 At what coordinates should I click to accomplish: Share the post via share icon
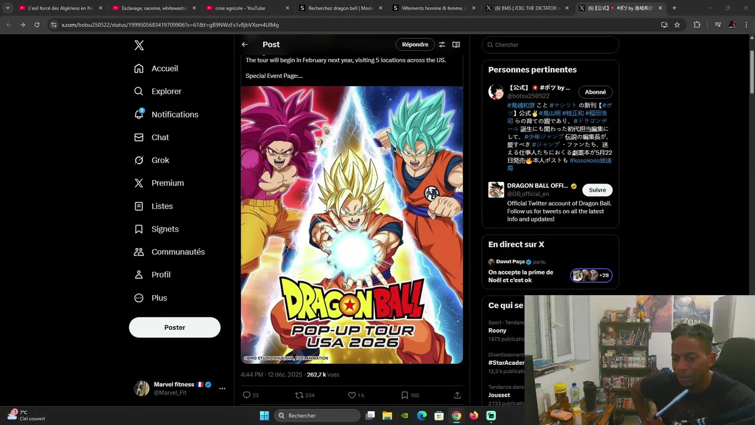tap(457, 395)
